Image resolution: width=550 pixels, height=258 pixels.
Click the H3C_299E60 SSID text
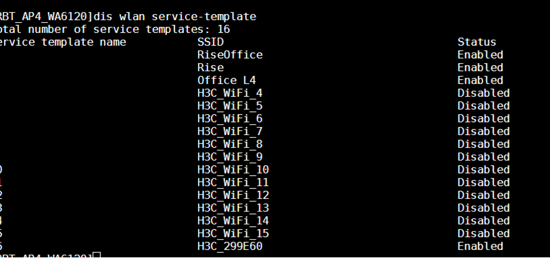click(x=230, y=246)
